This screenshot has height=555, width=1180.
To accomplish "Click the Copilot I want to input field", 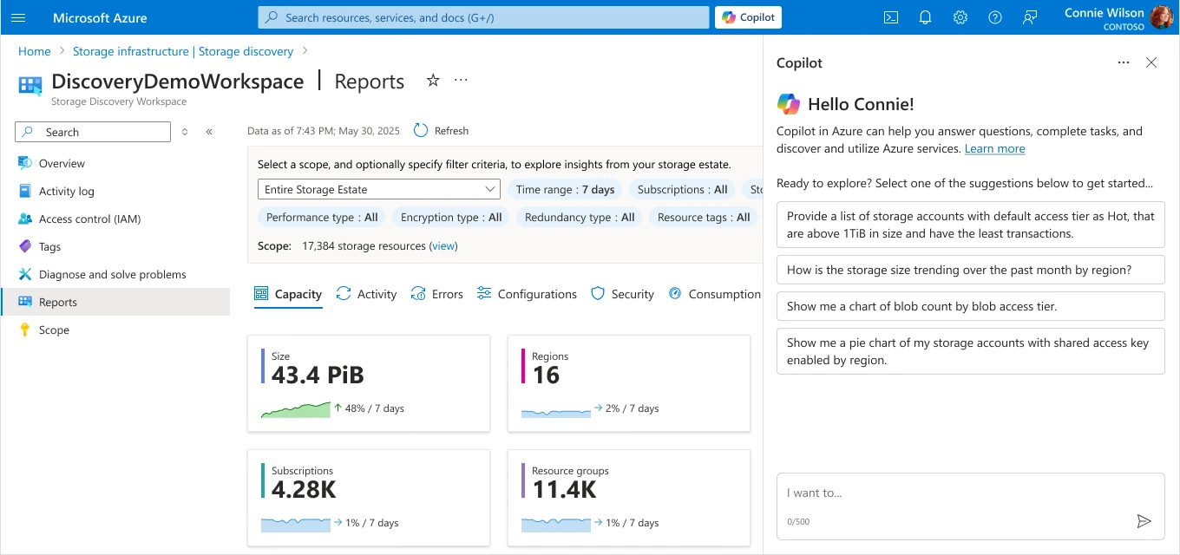I will point(954,492).
